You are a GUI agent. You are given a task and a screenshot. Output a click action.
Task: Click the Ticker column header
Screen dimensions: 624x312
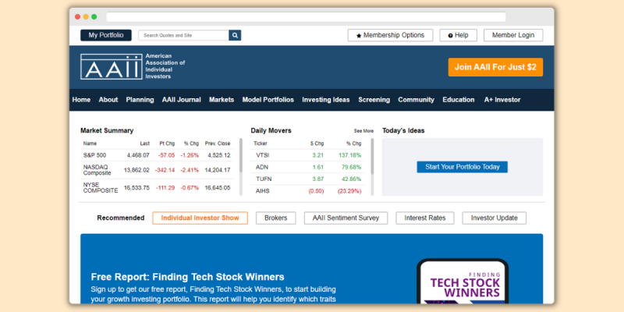[x=261, y=144]
